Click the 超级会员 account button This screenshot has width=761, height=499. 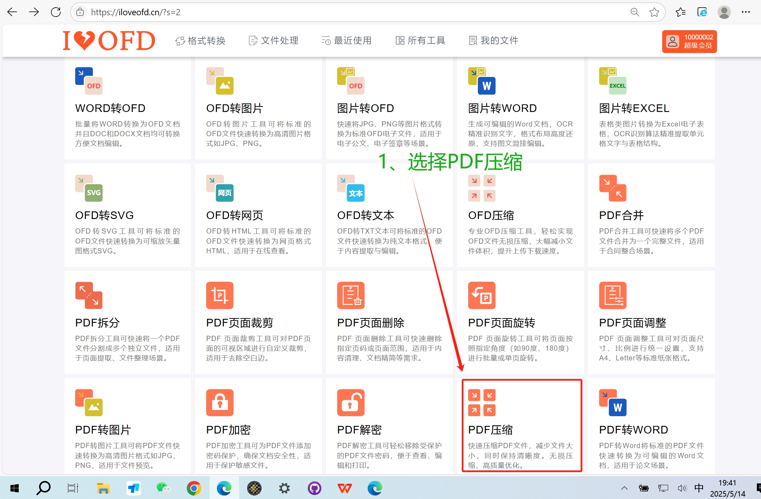(x=689, y=41)
